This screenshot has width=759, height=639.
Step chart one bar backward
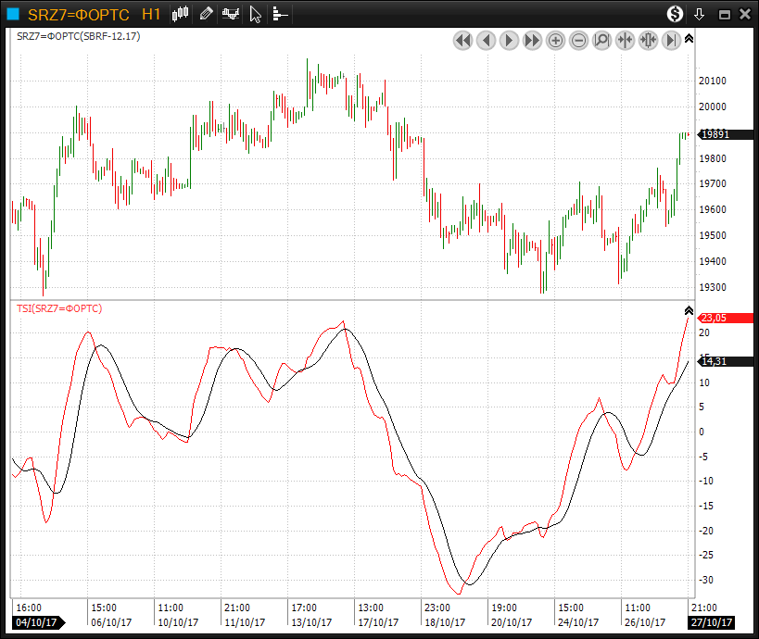[486, 40]
